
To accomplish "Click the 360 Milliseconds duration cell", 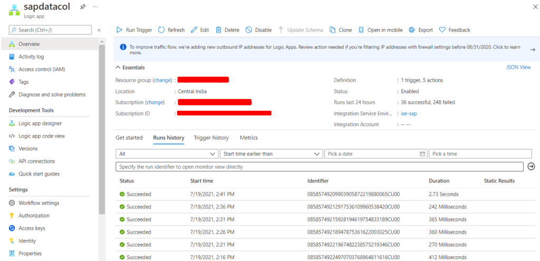I will tap(447, 232).
